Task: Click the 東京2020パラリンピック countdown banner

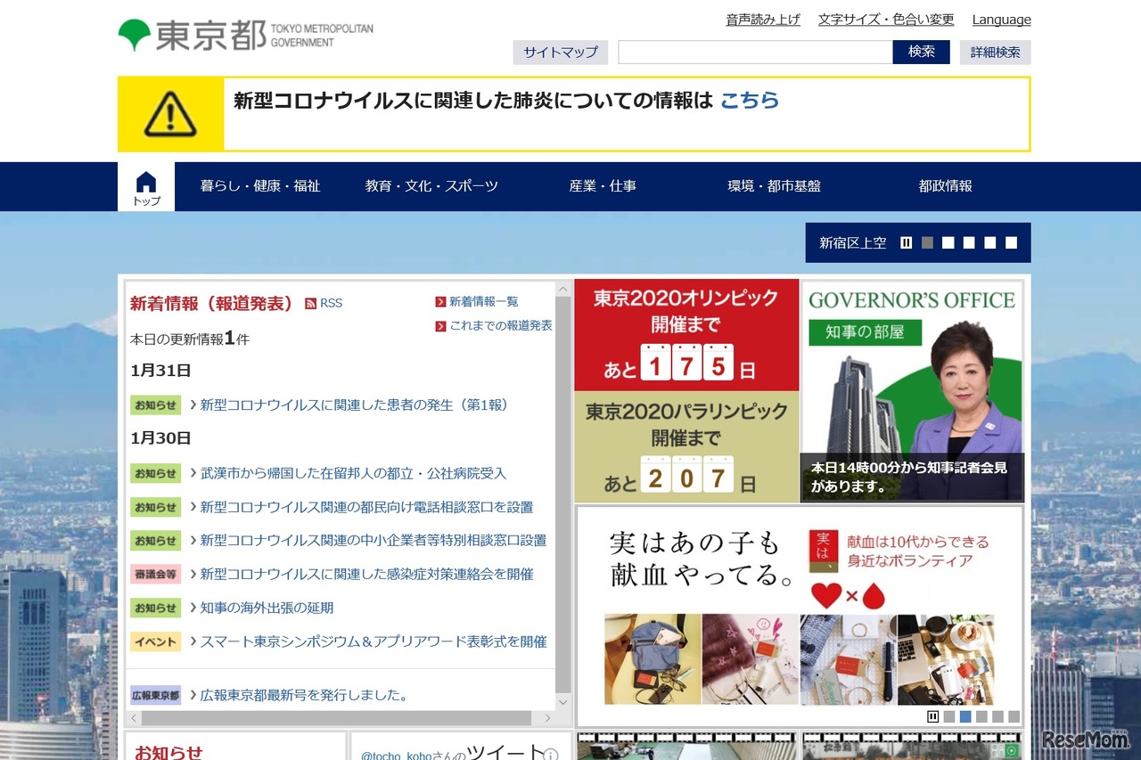Action: pos(686,447)
